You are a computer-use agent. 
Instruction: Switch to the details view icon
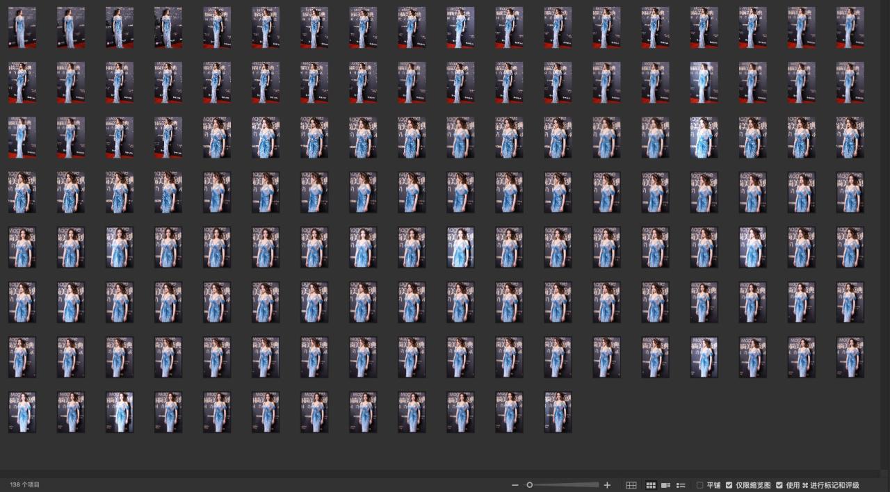click(665, 485)
